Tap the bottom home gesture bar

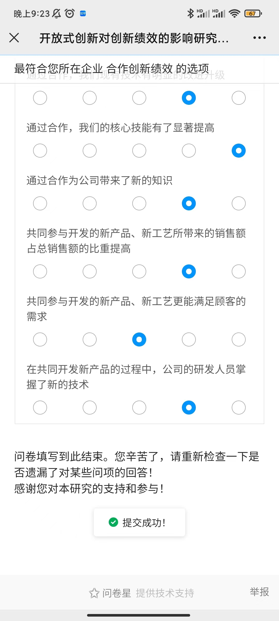[139, 615]
